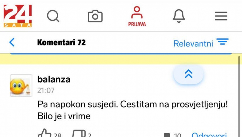
Task: Click the Komentari 72 heading
Action: tap(61, 43)
